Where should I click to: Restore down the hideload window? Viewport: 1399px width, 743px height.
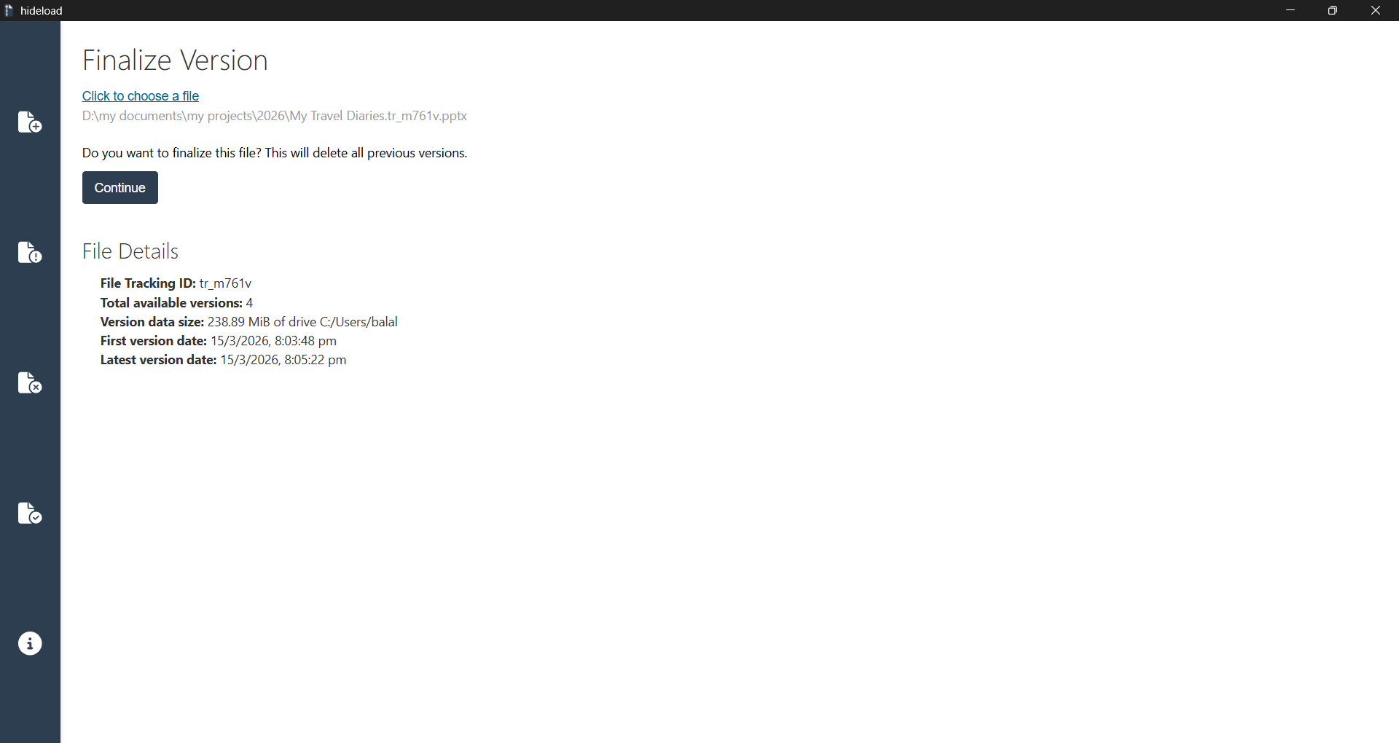click(1333, 10)
